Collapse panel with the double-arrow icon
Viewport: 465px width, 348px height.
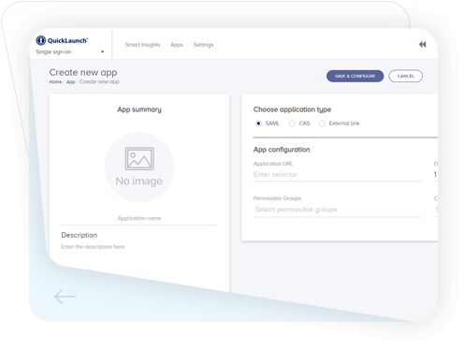(422, 45)
